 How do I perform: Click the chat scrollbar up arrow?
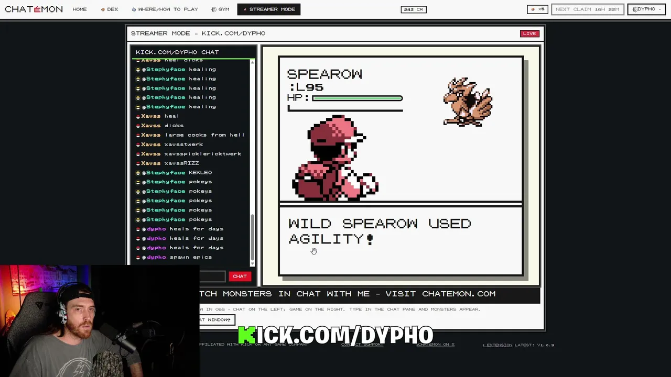click(x=252, y=62)
